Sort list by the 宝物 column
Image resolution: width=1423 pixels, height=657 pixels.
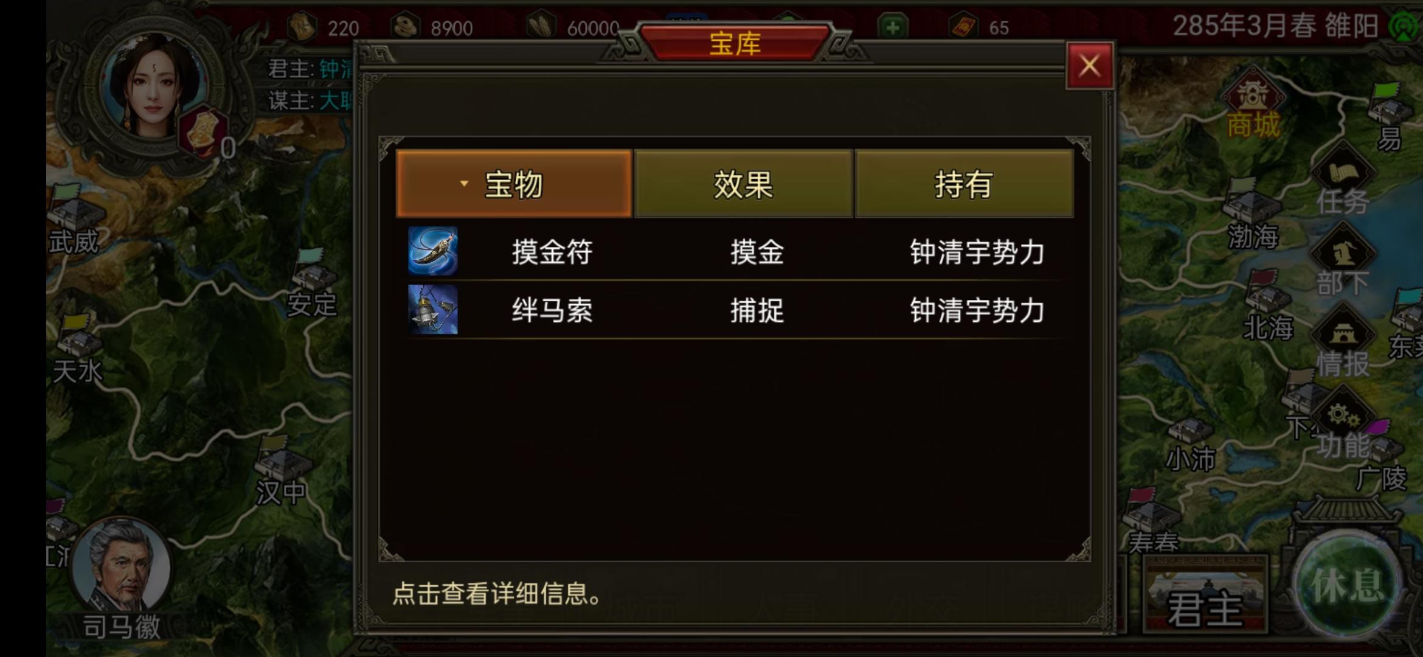(514, 184)
